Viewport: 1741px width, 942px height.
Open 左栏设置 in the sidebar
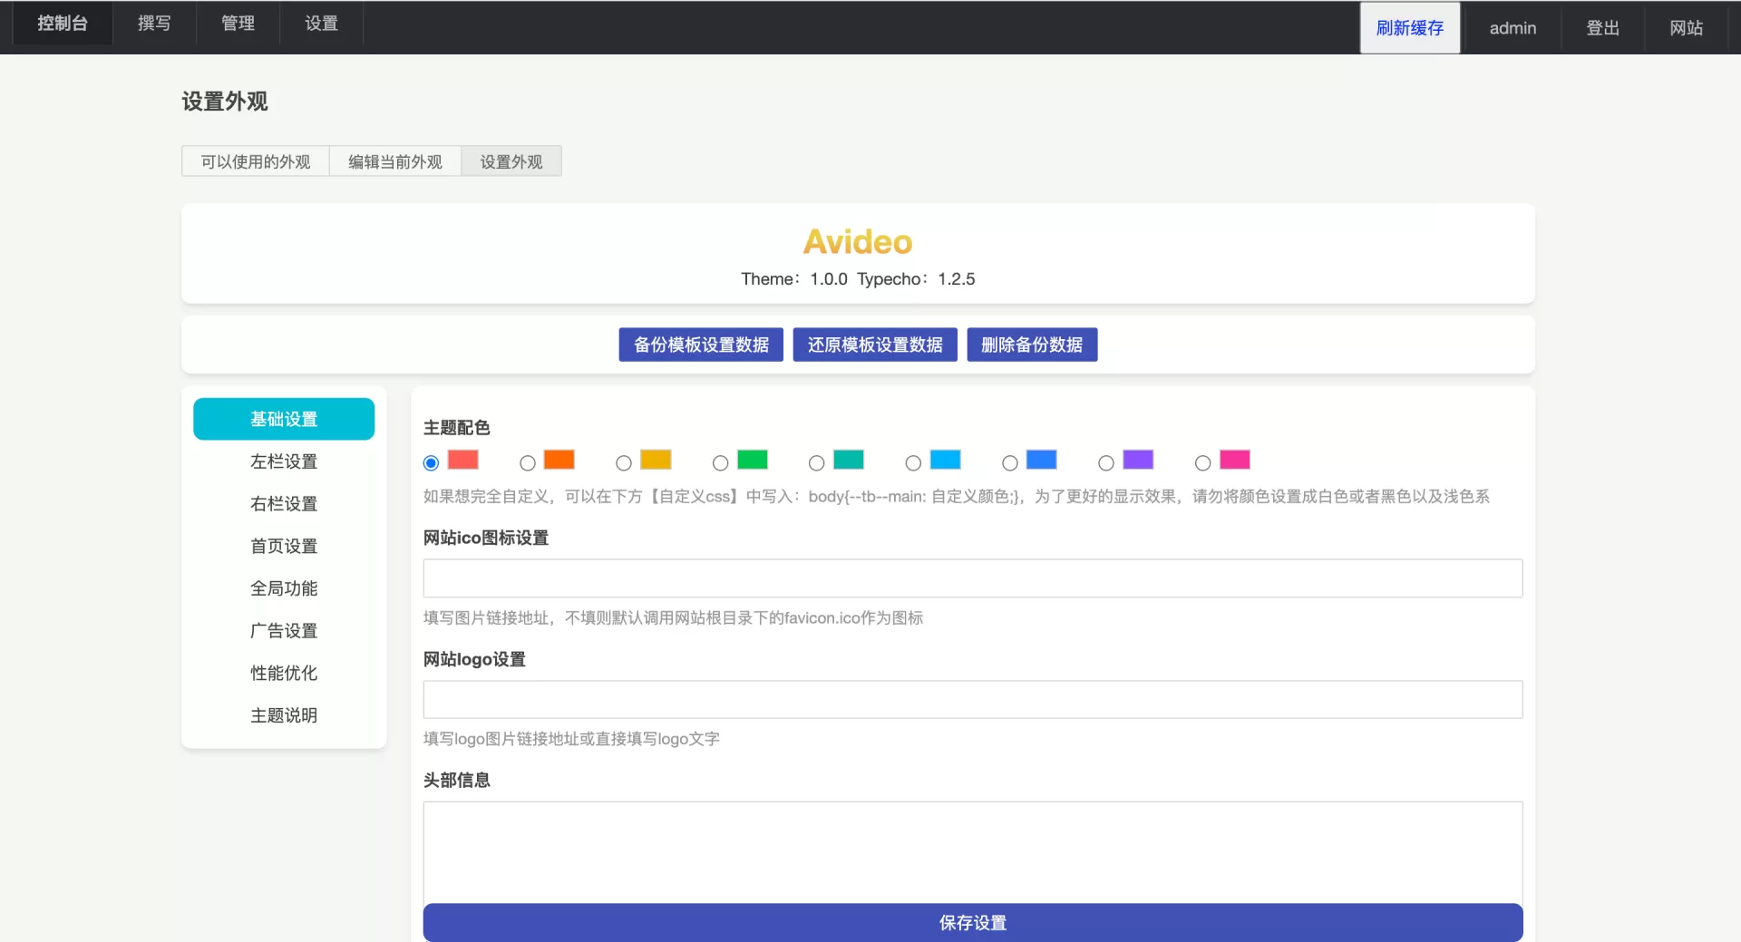click(x=284, y=461)
